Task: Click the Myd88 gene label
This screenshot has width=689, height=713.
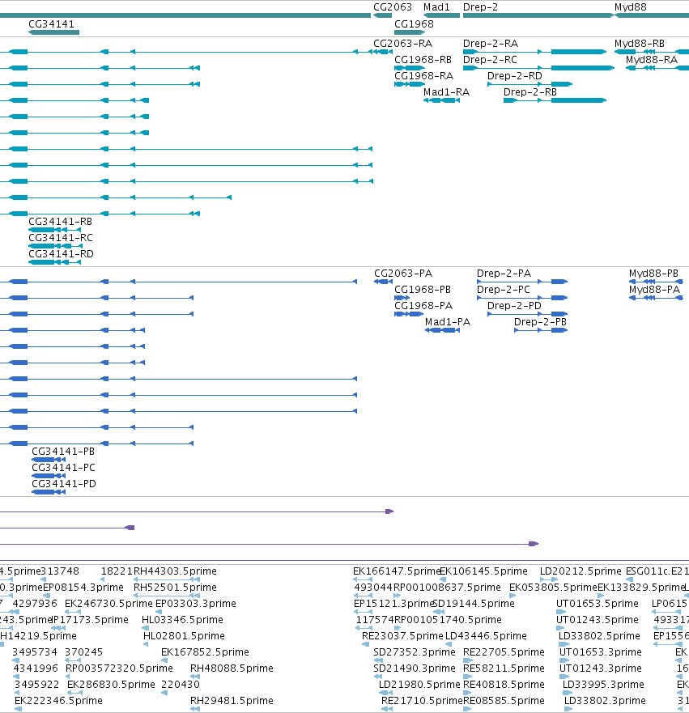Action: click(631, 7)
